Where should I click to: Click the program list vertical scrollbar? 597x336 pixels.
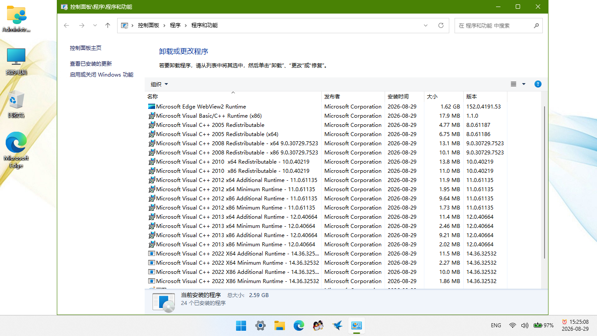(544, 182)
